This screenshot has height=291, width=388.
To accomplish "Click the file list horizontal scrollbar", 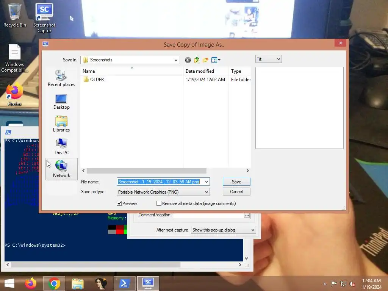I will coord(147,171).
